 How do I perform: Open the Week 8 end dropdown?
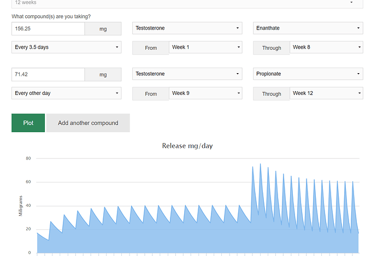coord(326,47)
